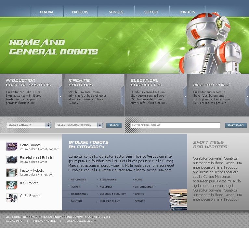This screenshot has height=228, width=249.
Task: Select the Service category
Action: coord(140,201)
